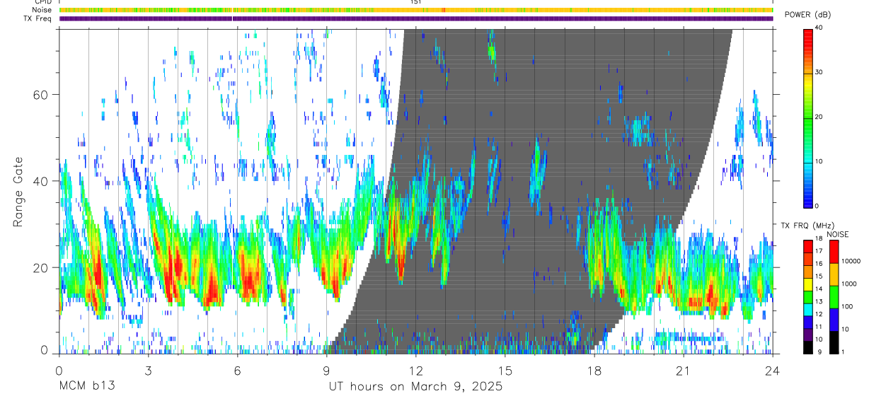Click the '17' label on TX FRQ scale
Viewport: 869px width, 401px height.
(819, 251)
